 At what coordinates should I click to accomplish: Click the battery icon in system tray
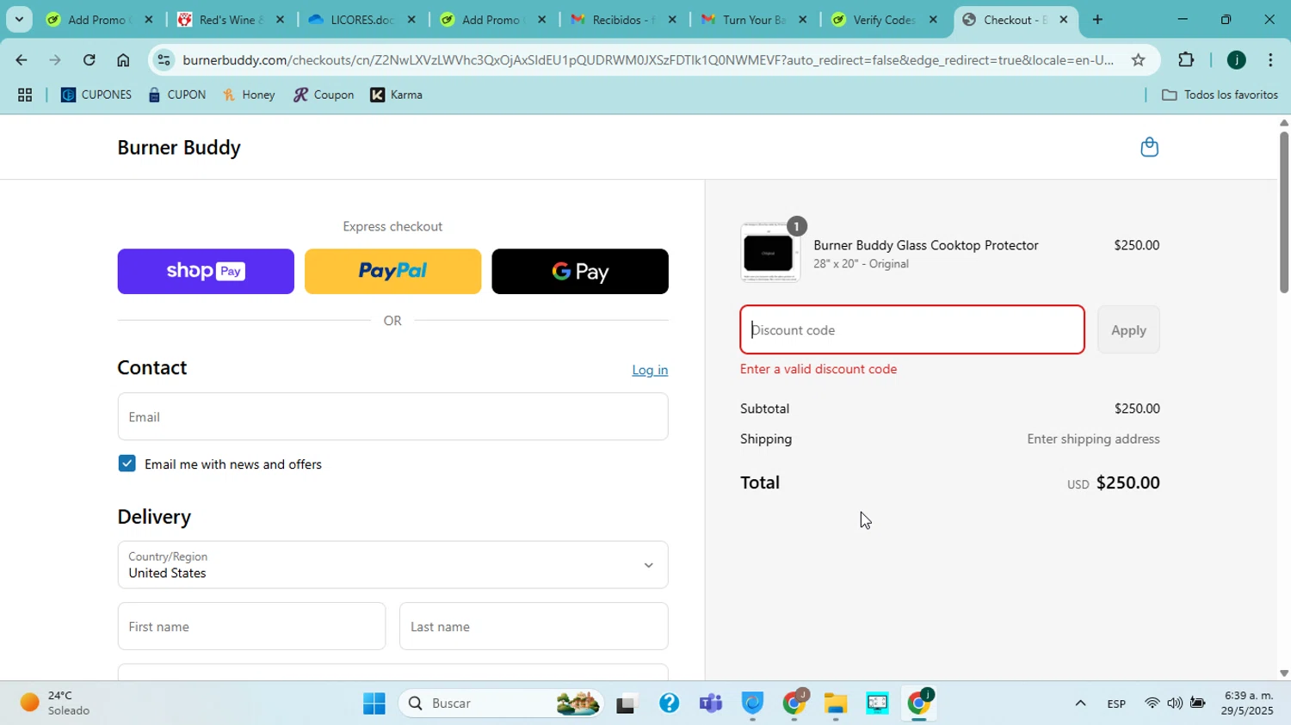(x=1197, y=703)
